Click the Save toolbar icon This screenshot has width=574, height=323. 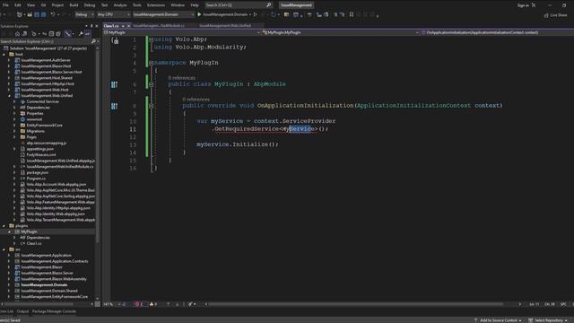point(37,14)
